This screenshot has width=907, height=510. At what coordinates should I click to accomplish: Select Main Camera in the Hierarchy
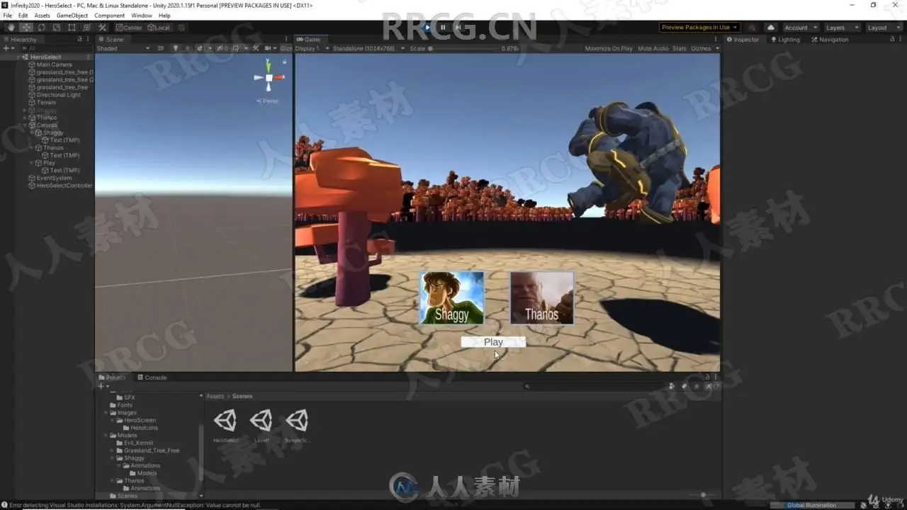pyautogui.click(x=54, y=64)
